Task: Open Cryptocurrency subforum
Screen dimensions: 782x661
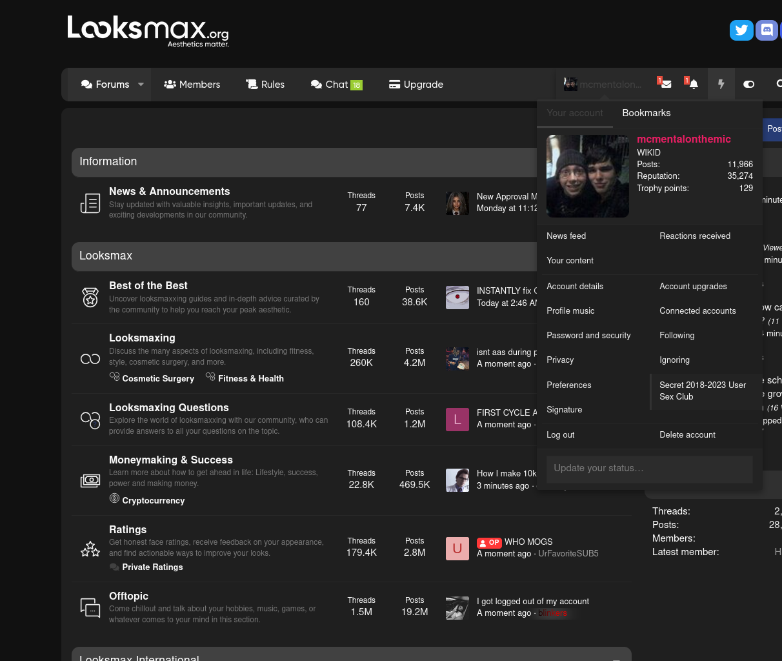Action: (x=154, y=501)
